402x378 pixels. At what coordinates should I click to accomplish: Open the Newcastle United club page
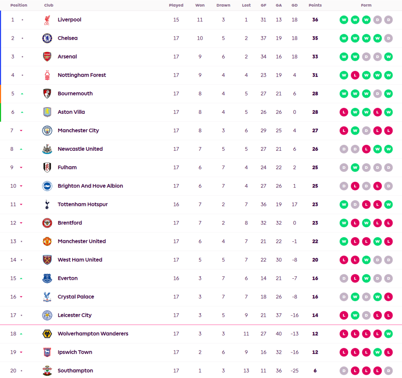tap(80, 149)
